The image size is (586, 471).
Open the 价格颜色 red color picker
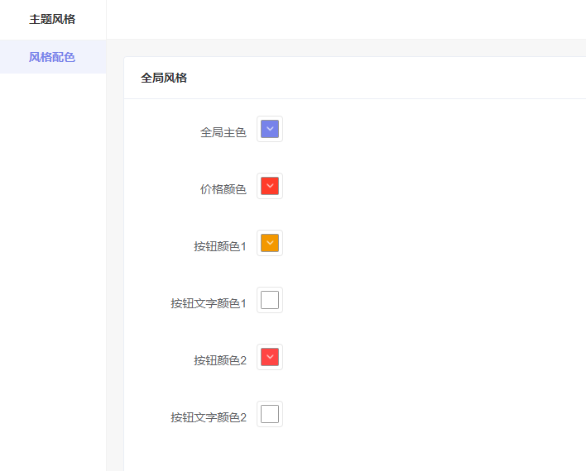click(x=270, y=186)
